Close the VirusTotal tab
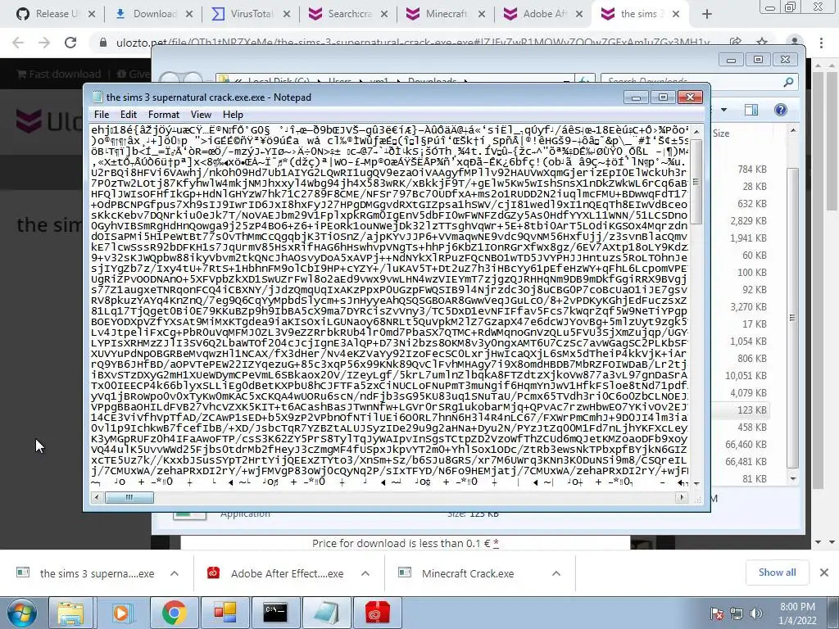839x629 pixels. [x=287, y=15]
